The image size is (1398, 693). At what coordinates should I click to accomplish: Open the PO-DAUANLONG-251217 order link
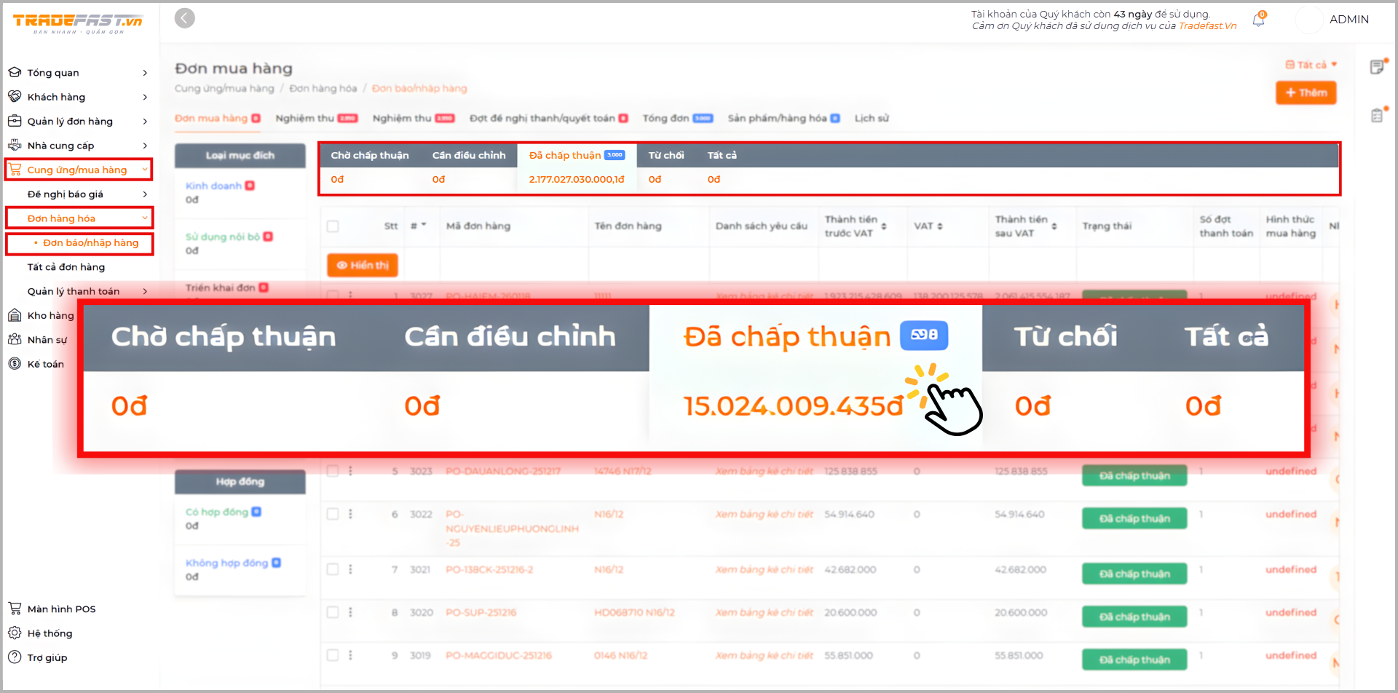[x=503, y=471]
